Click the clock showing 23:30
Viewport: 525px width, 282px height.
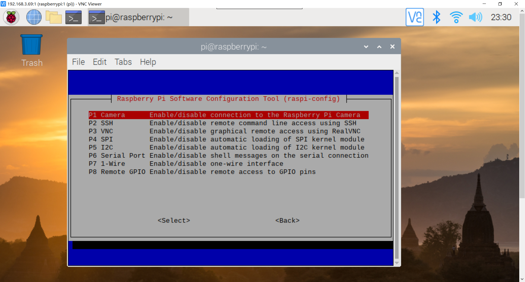coord(501,17)
